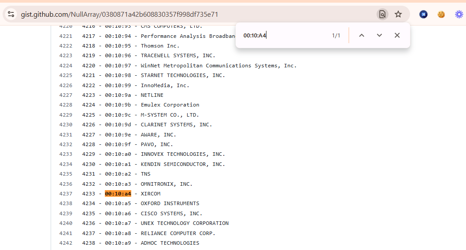Click line number 4242 in the gutter
This screenshot has height=250, width=466.
click(66, 243)
